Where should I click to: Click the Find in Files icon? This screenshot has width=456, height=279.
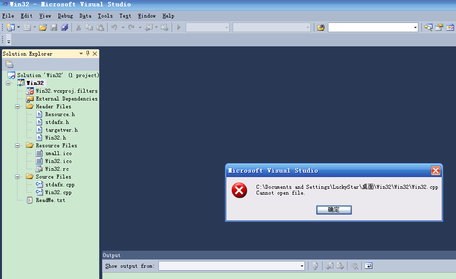pos(321,28)
